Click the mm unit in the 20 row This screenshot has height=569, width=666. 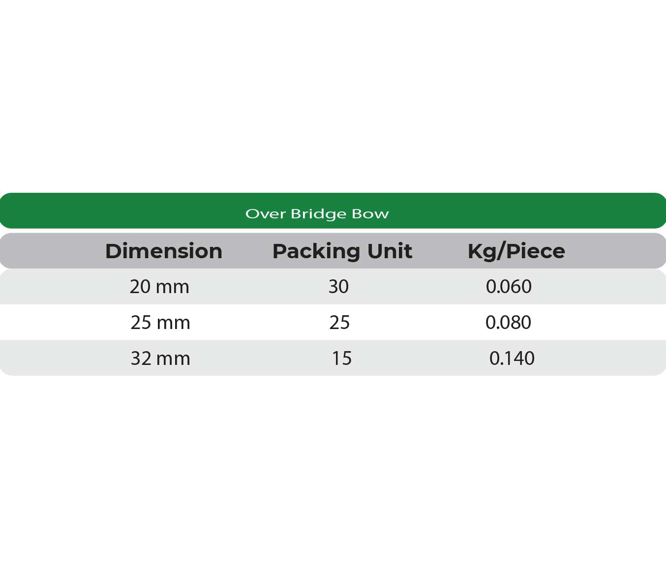[x=172, y=287]
